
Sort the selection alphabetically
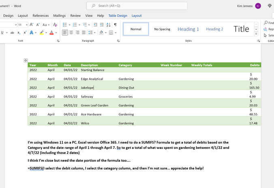point(109,25)
